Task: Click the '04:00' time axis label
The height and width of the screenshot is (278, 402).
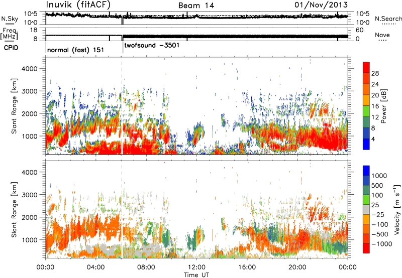Action: 96,267
